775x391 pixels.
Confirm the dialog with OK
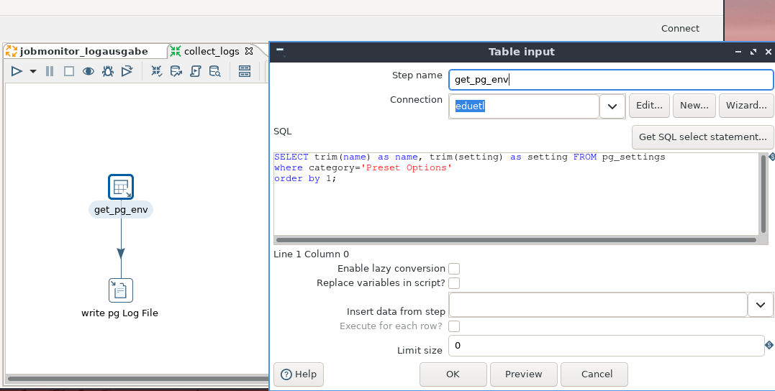click(x=453, y=374)
